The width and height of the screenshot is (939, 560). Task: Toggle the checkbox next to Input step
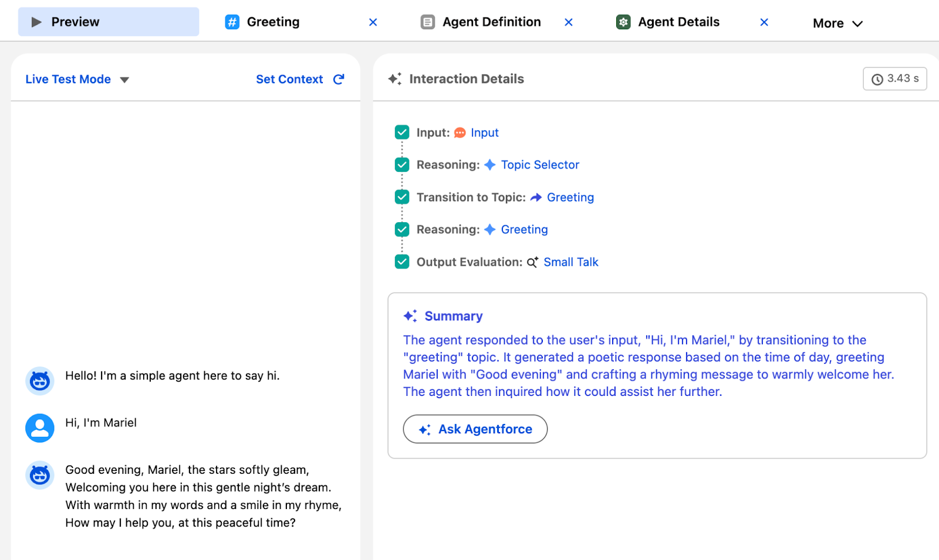tap(402, 133)
